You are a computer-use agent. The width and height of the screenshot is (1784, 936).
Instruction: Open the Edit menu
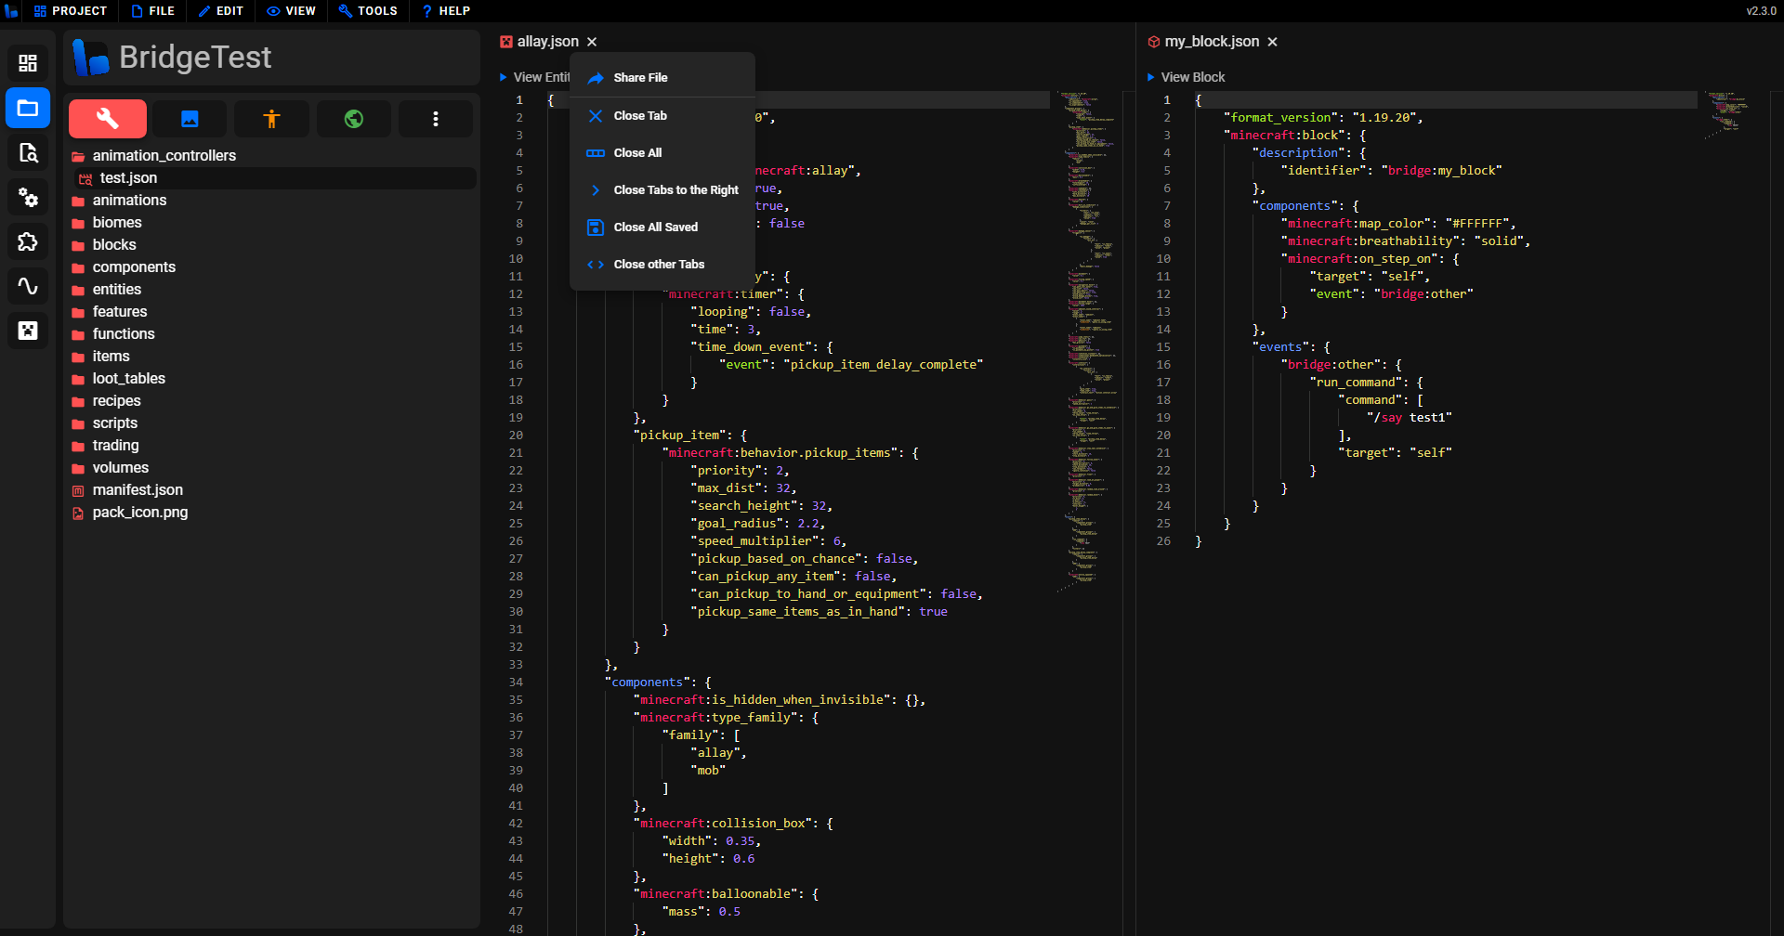click(220, 11)
